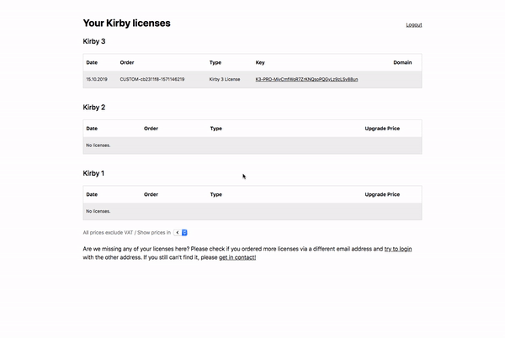The width and height of the screenshot is (505, 338).
Task: Click the 'Kirby 2' section heading
Action: pos(94,107)
